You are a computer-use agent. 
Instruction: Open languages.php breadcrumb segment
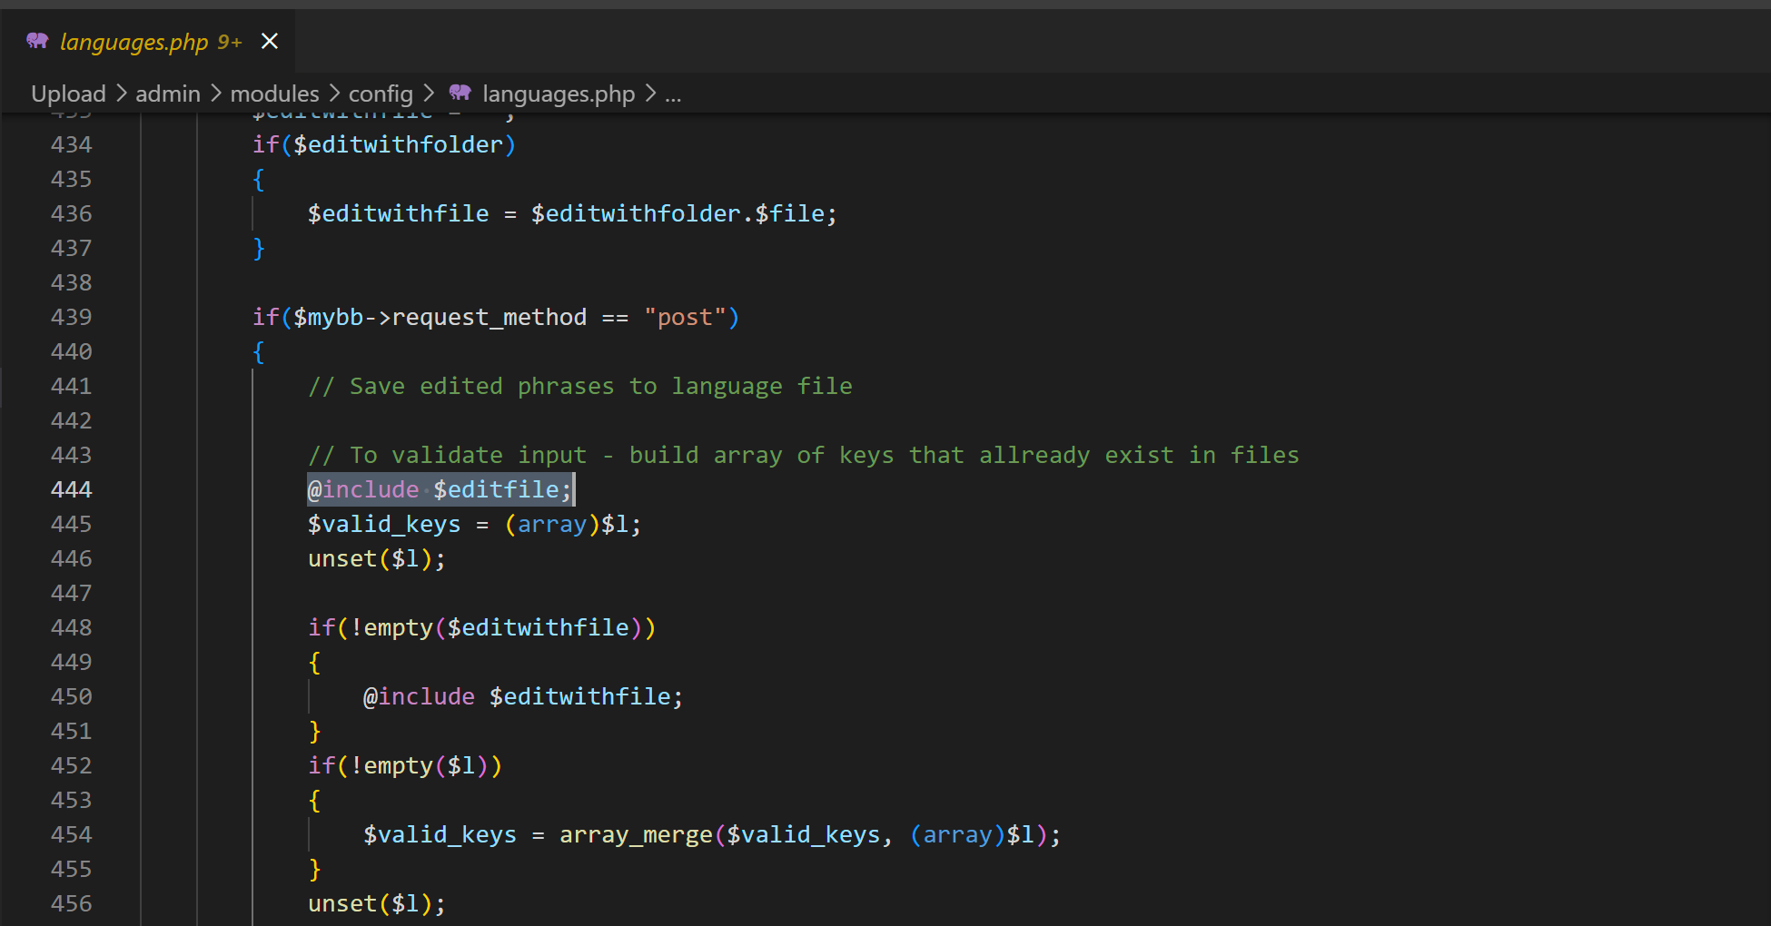pos(559,94)
